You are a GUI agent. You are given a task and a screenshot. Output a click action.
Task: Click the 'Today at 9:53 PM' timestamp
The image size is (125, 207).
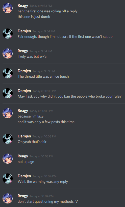tap(41, 6)
